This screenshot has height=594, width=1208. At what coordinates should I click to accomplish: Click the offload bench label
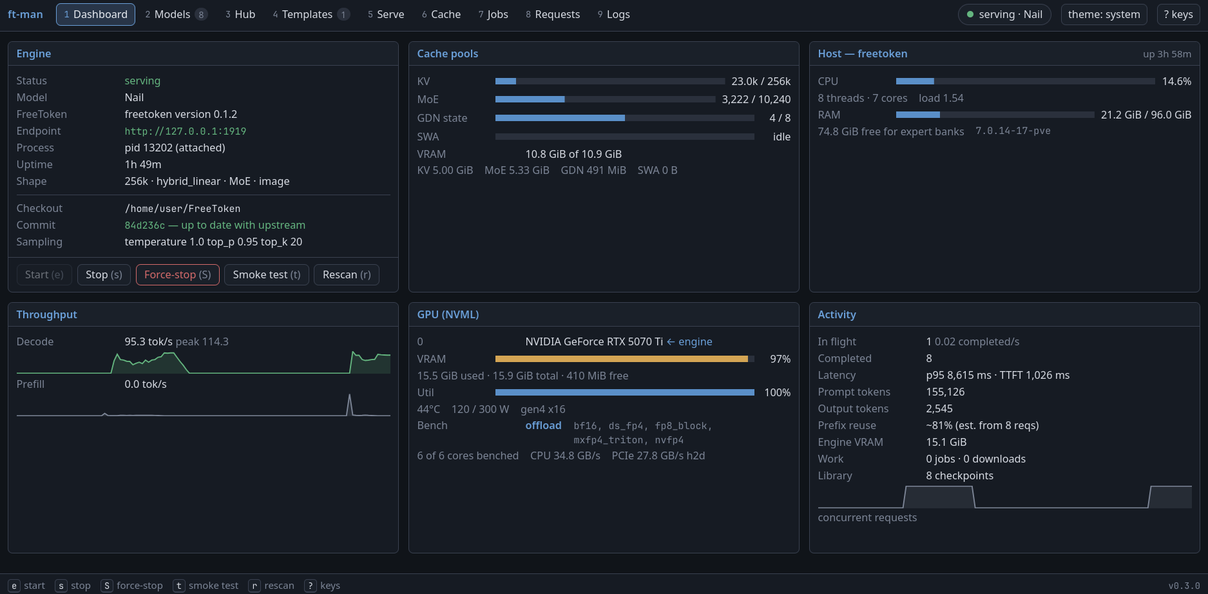coord(543,425)
